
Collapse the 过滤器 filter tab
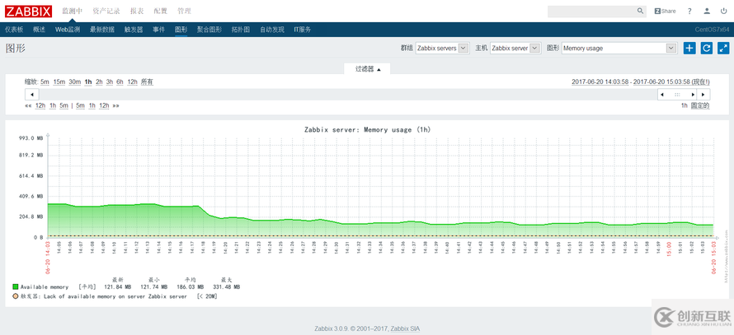tap(368, 68)
